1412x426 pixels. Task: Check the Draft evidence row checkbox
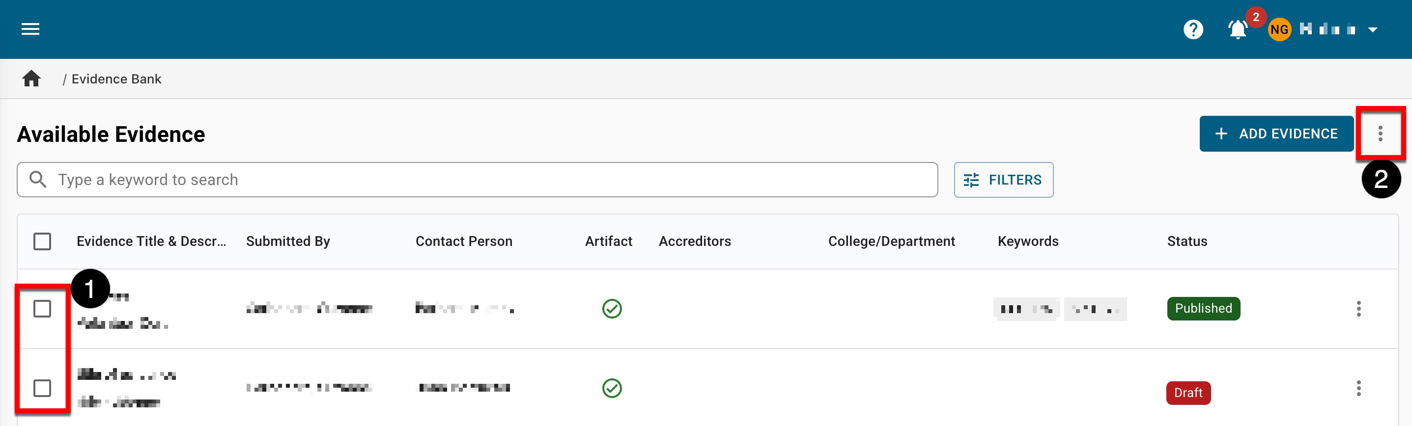click(x=42, y=388)
